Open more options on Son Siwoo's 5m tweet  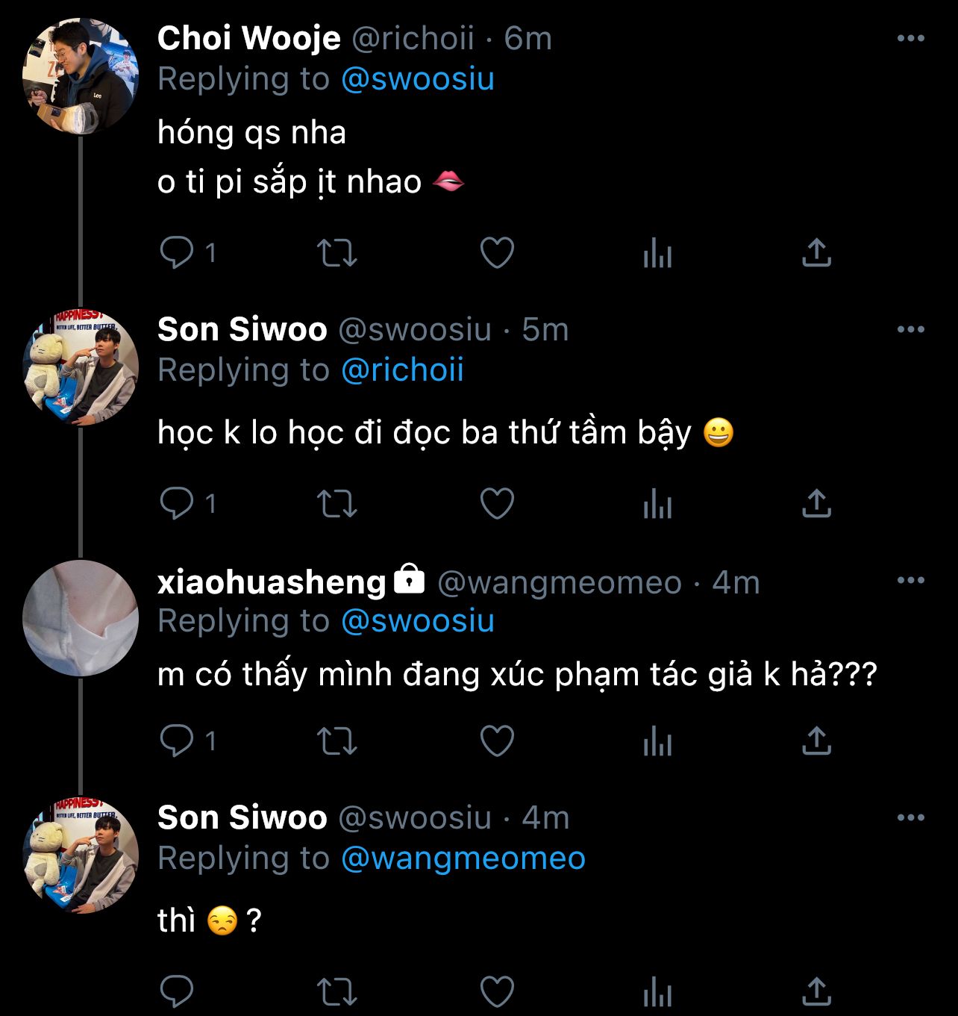(910, 330)
